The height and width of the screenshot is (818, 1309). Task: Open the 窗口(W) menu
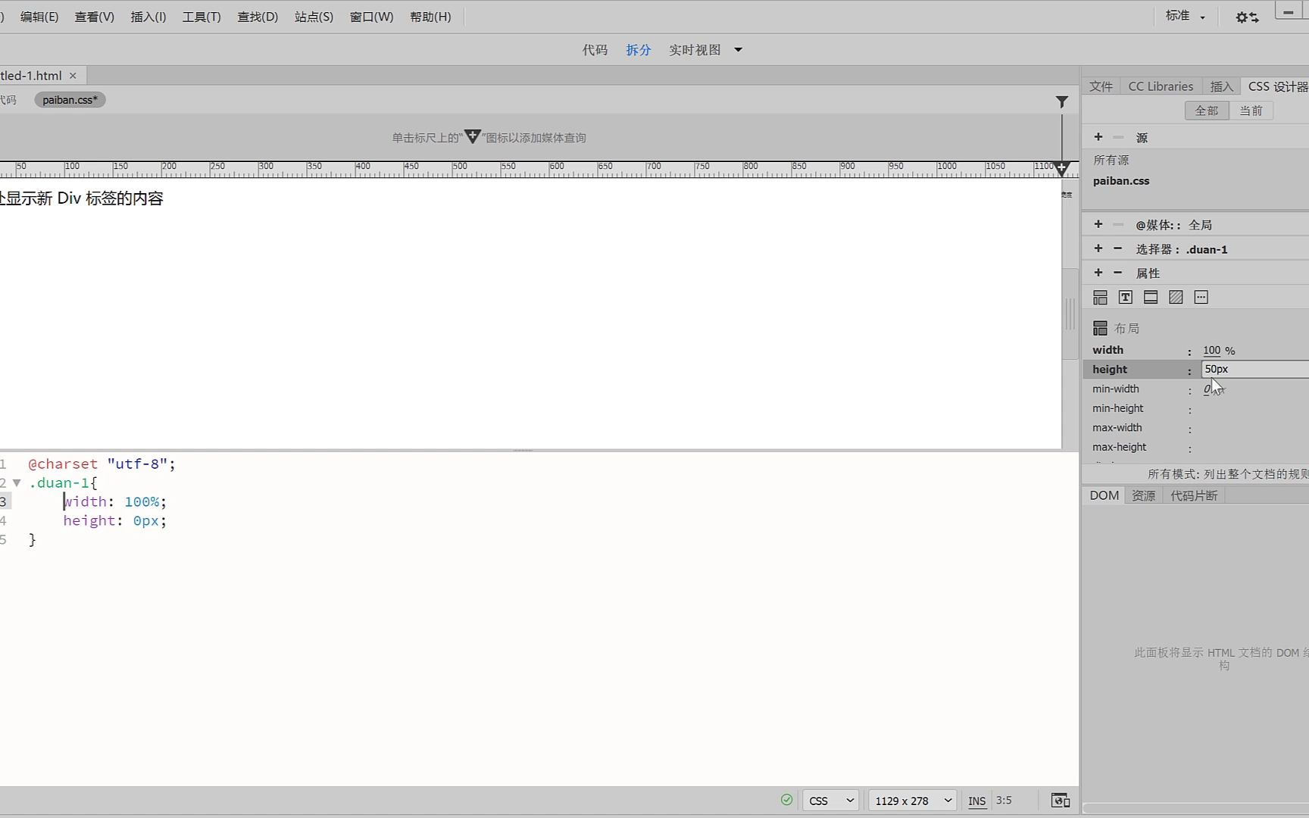coord(371,17)
